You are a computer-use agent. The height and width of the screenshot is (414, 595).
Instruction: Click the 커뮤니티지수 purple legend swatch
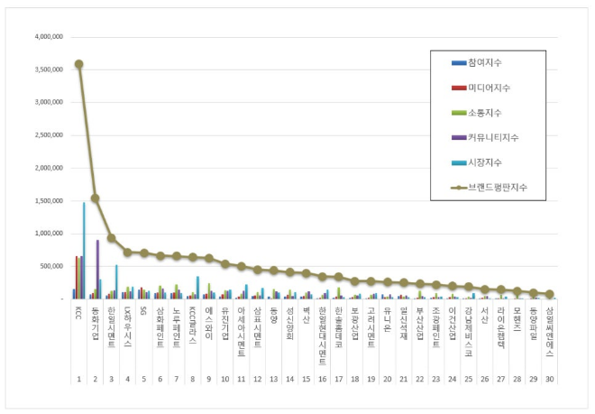coord(458,137)
